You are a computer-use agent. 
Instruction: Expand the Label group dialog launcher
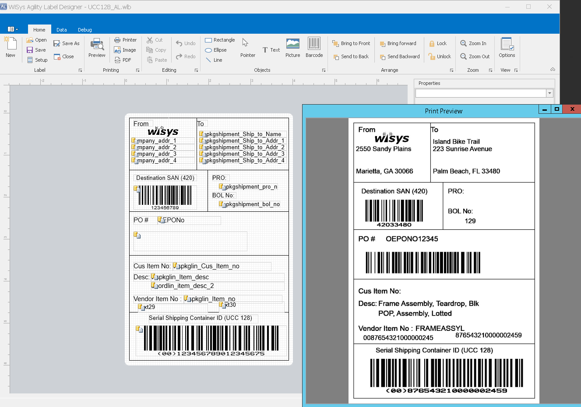coord(80,70)
